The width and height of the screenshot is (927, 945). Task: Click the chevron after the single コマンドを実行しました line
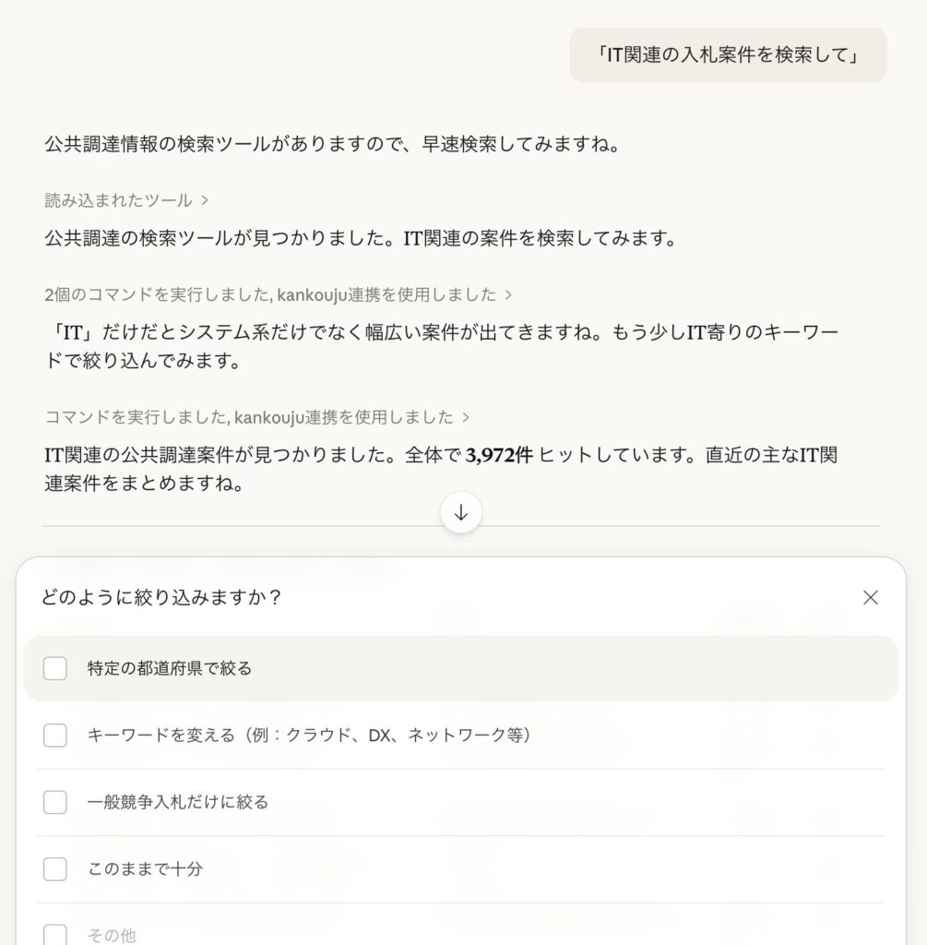click(466, 418)
